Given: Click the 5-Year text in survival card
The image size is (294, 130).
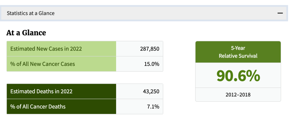Looking at the screenshot, I should coord(238,48).
